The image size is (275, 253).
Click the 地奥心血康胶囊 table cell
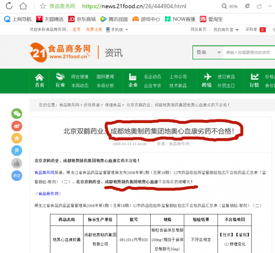click(67, 240)
